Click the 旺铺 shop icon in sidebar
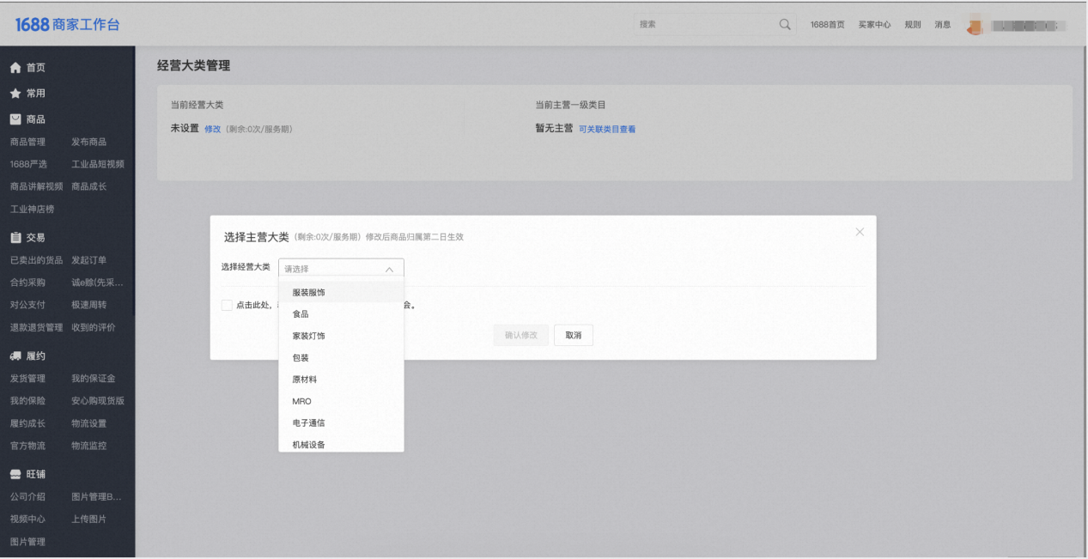Image resolution: width=1088 pixels, height=559 pixels. (15, 475)
